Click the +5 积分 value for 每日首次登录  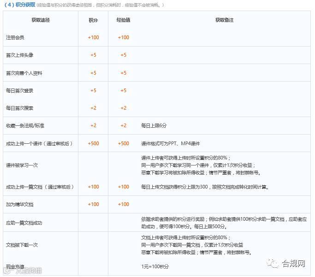[93, 90]
